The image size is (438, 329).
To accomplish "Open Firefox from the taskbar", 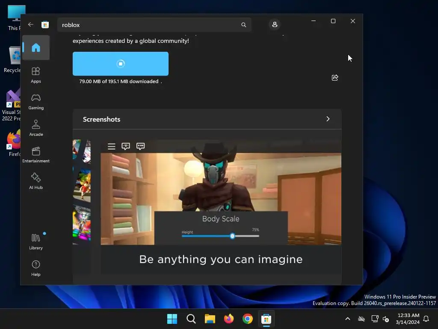I will pos(229,319).
